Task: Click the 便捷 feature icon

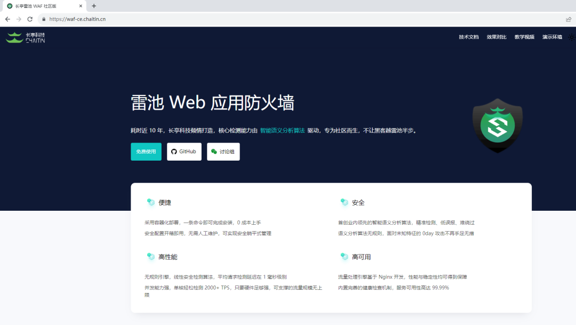Action: click(150, 202)
